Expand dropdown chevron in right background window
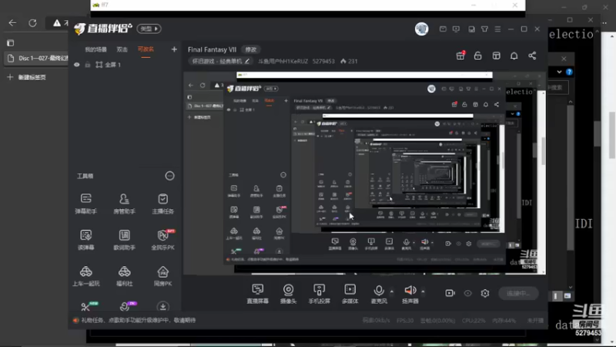The width and height of the screenshot is (616, 347). click(x=559, y=72)
